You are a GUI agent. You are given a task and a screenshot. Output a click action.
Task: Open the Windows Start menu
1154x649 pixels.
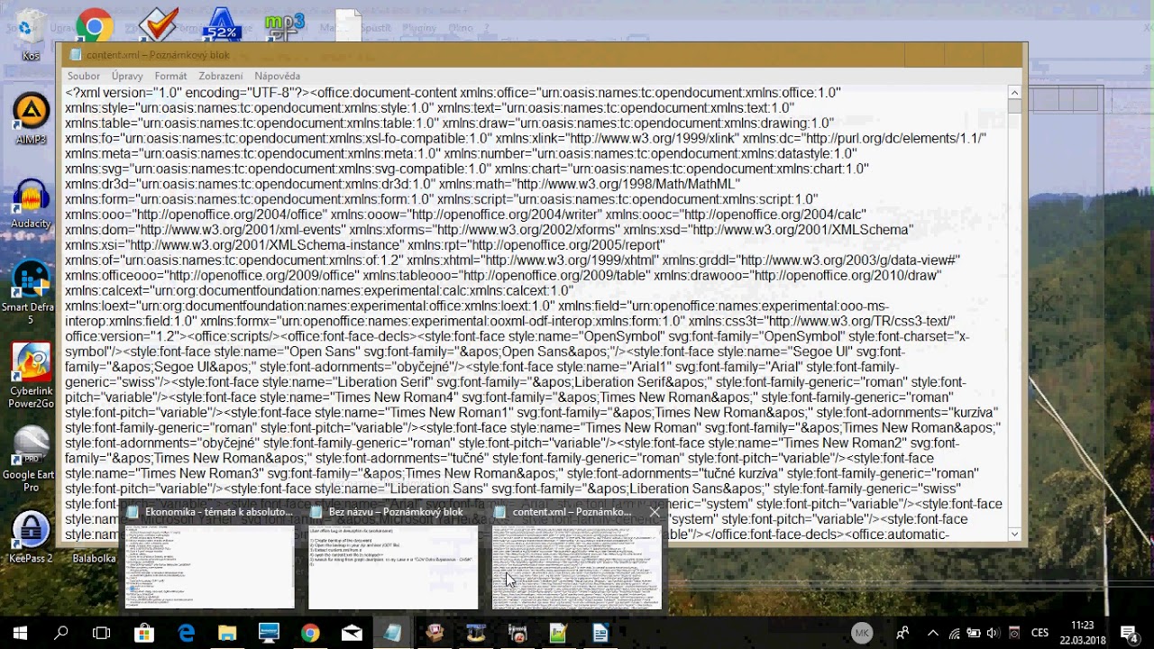pos(20,633)
